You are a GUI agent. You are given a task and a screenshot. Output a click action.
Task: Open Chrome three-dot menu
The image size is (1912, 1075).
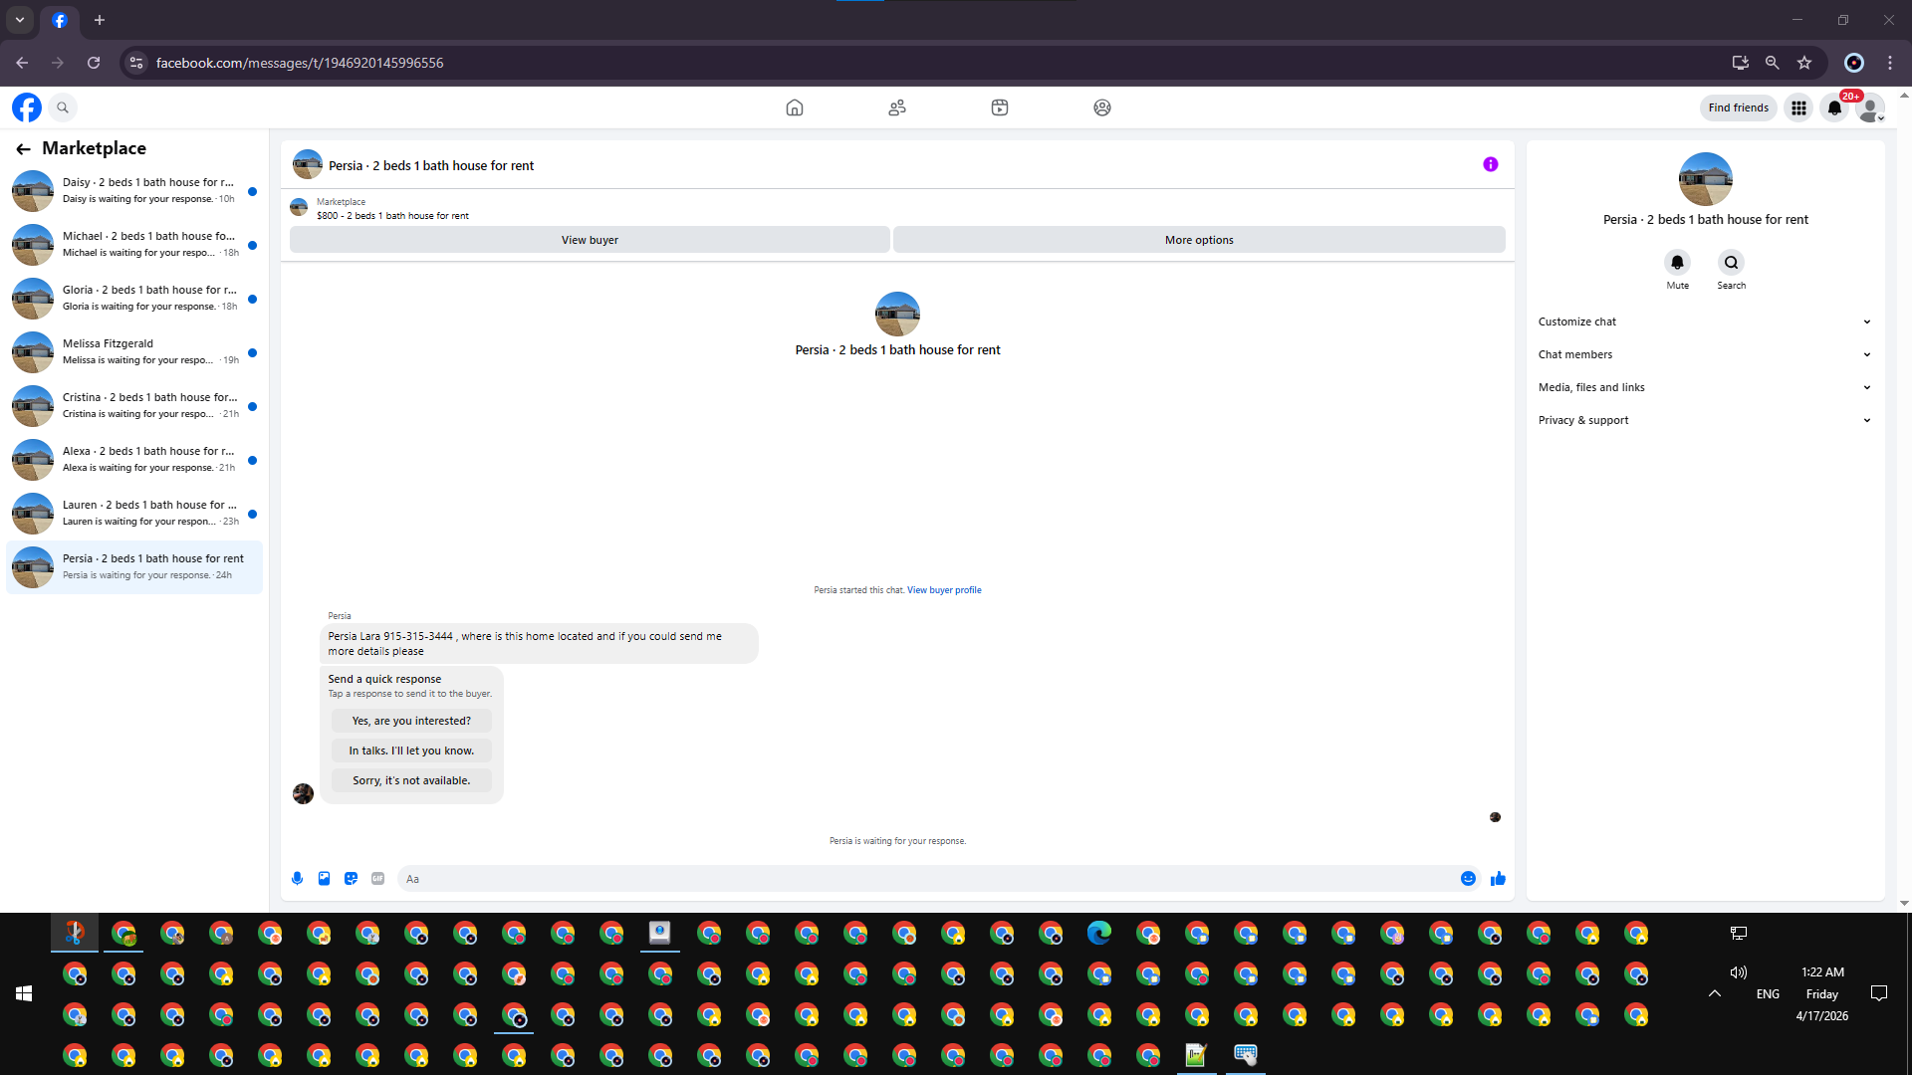click(x=1890, y=63)
